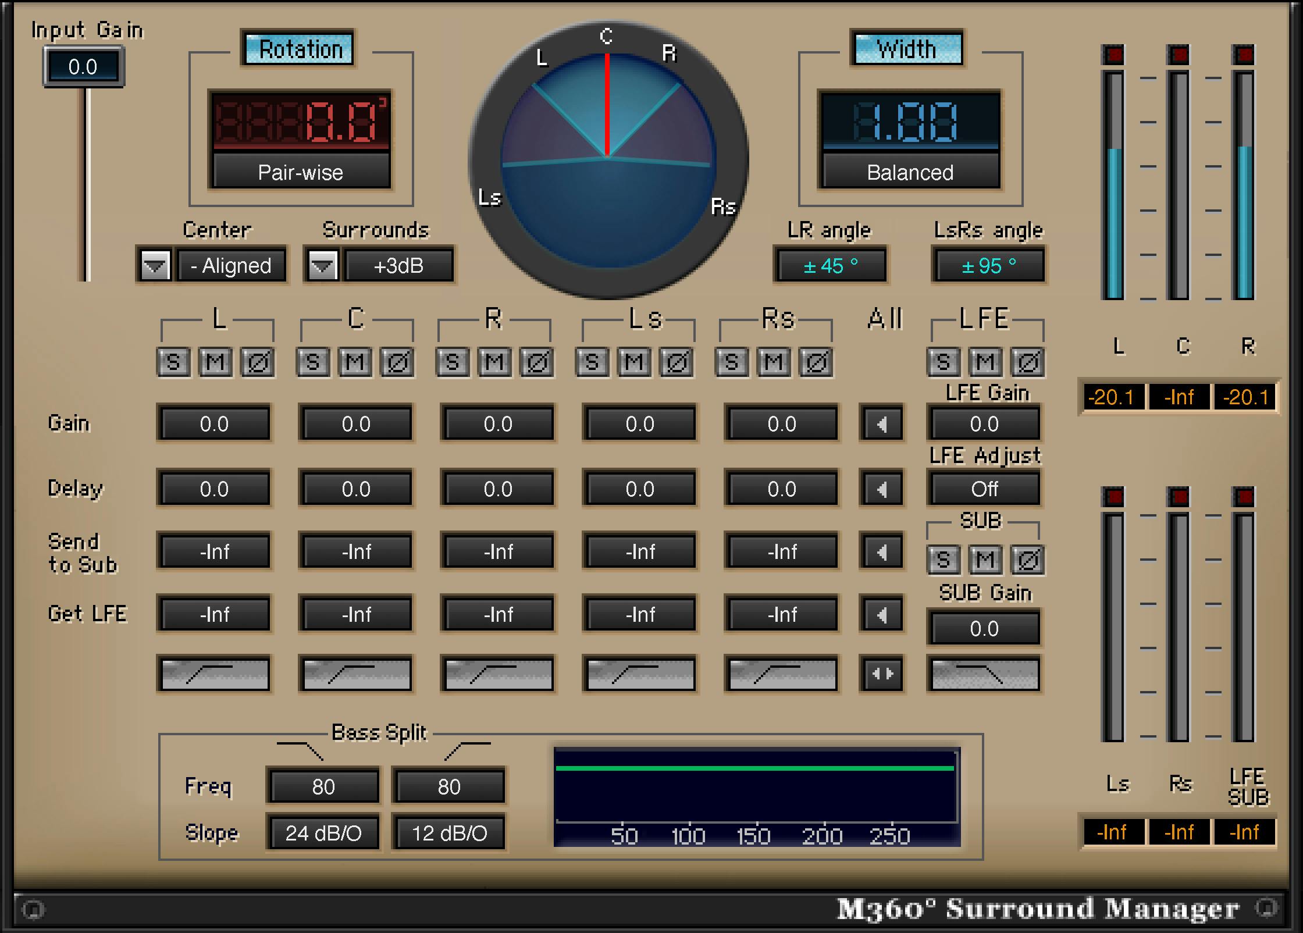1303x933 pixels.
Task: Toggle phase invert on the C channel
Action: point(397,362)
